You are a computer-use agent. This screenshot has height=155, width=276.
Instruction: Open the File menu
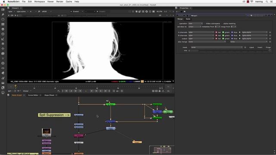pyautogui.click(x=24, y=2)
